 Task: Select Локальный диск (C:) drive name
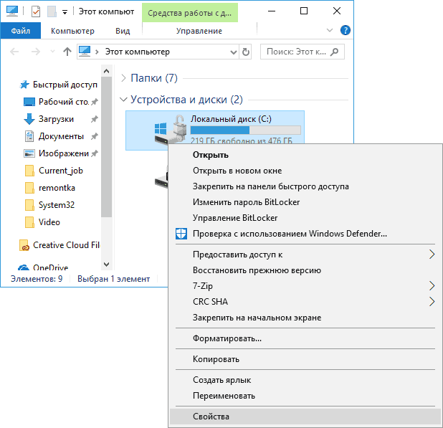231,119
